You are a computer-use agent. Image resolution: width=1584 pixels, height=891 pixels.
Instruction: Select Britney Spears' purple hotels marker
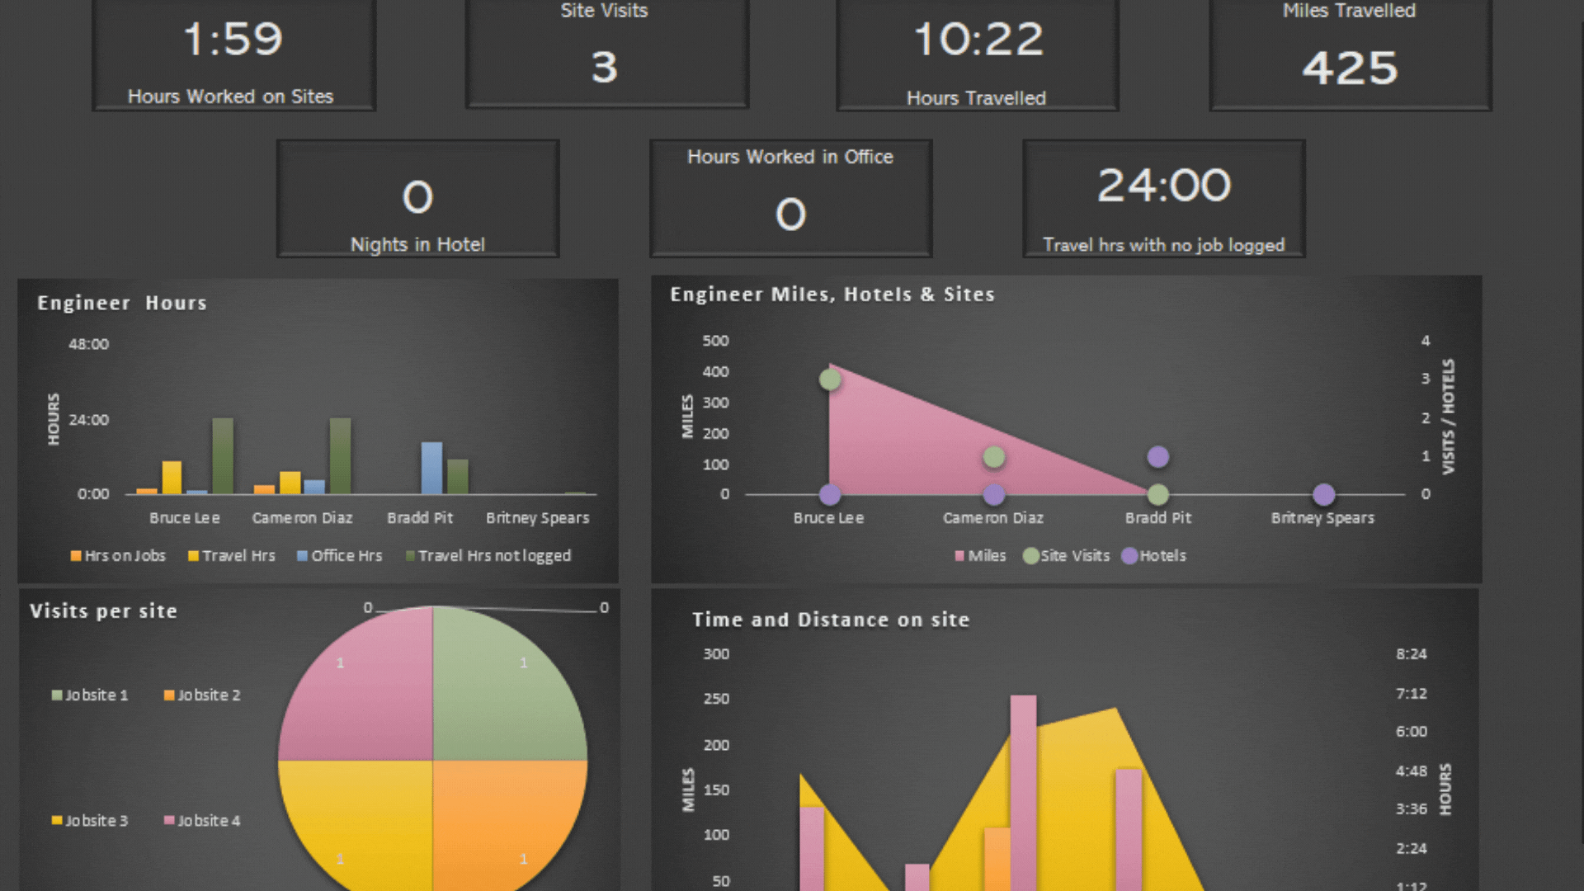tap(1323, 494)
